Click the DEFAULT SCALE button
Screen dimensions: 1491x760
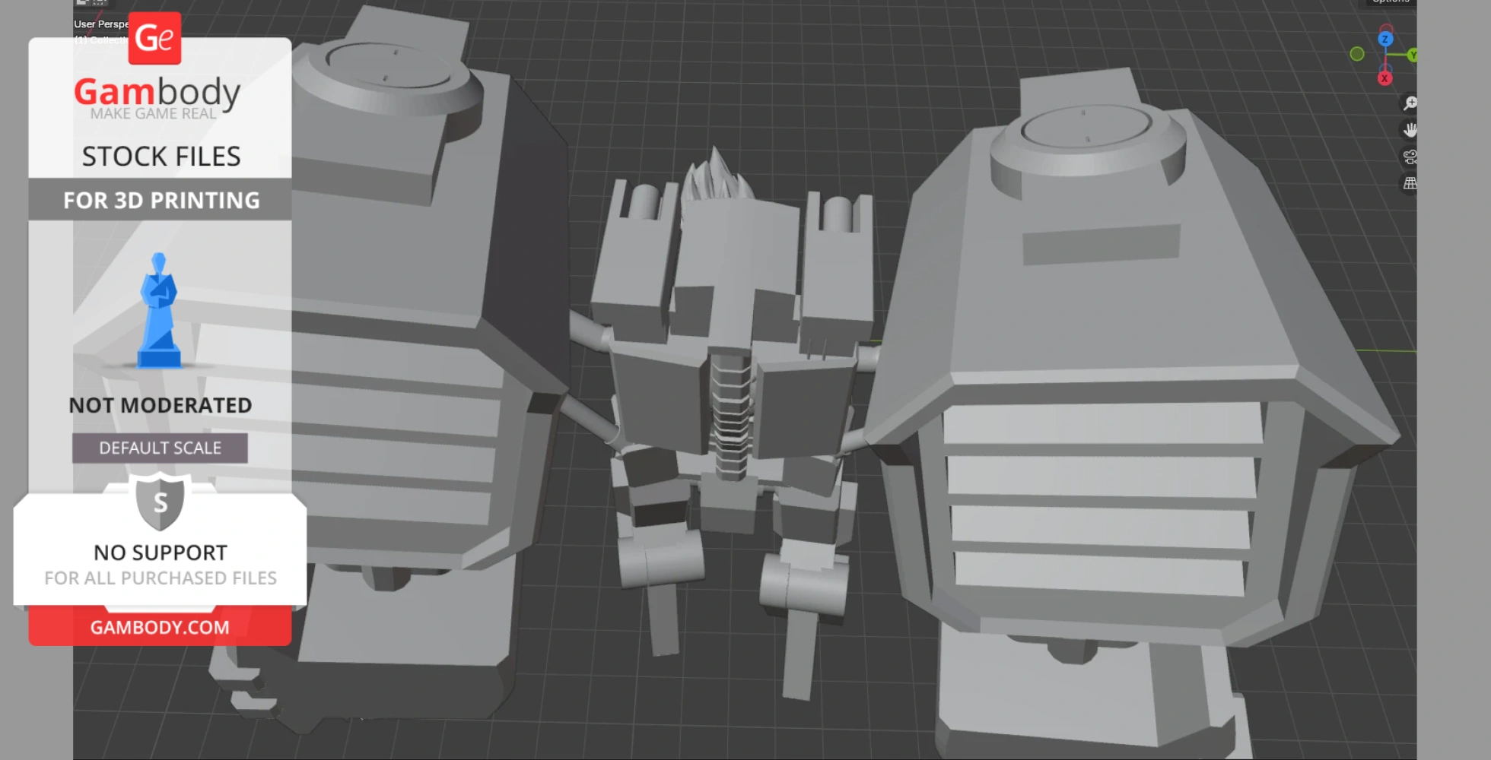pos(160,448)
